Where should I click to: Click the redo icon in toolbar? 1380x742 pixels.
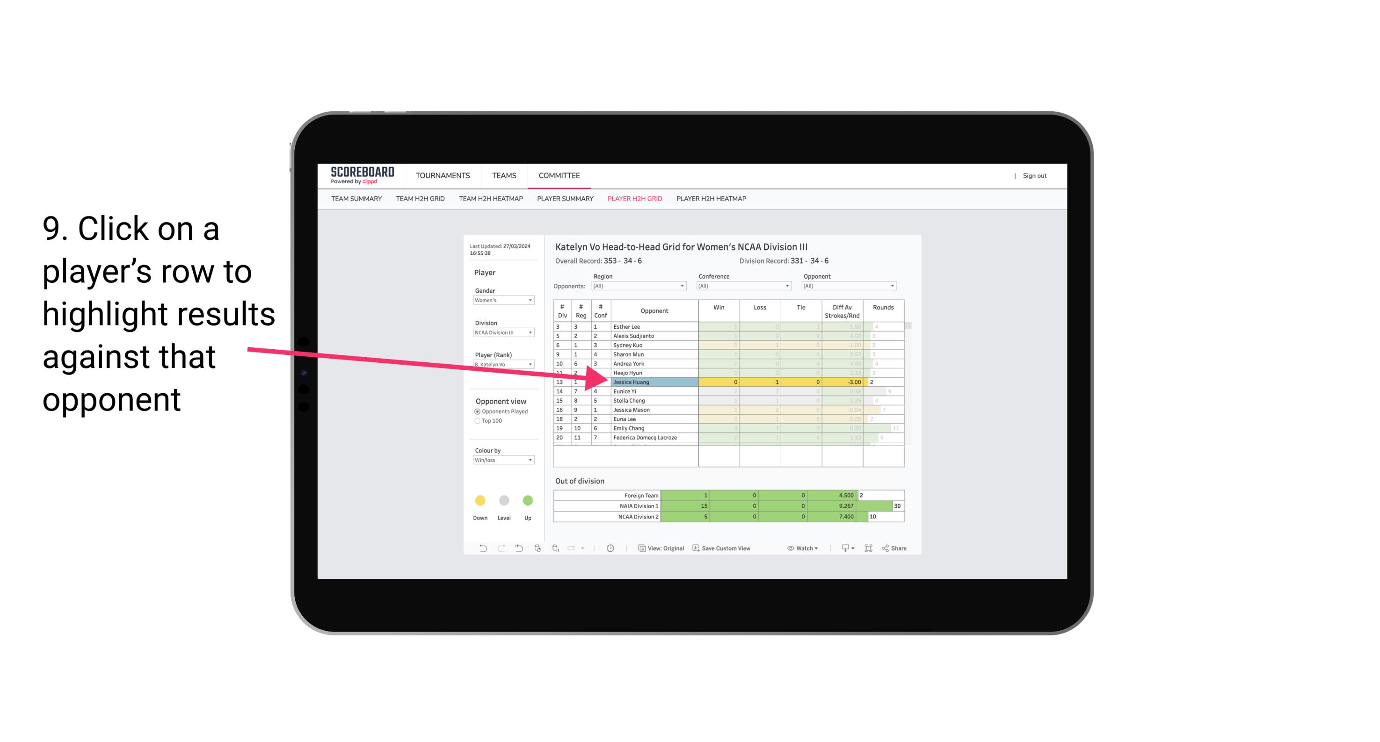[x=501, y=549]
